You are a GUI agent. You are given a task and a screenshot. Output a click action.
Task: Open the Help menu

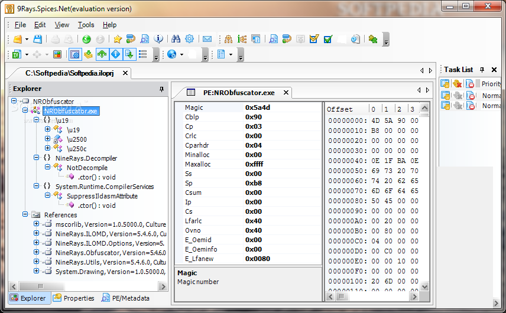pos(109,25)
